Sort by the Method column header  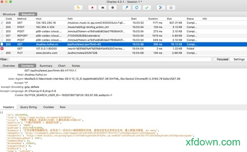(x=22, y=19)
